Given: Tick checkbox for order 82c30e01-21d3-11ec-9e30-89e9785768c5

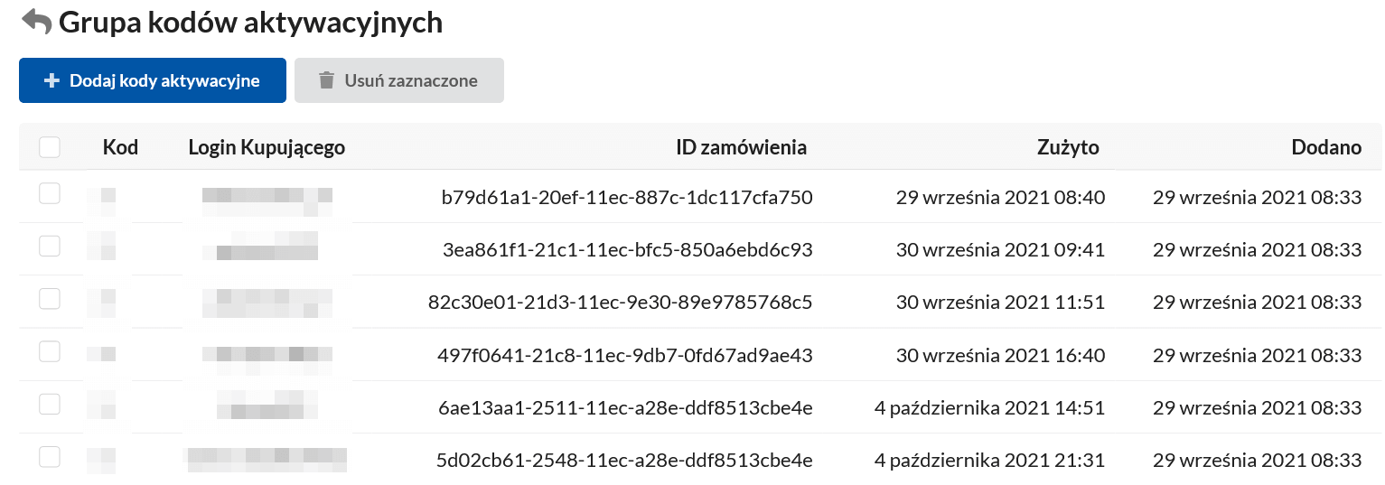Looking at the screenshot, I should [x=50, y=298].
